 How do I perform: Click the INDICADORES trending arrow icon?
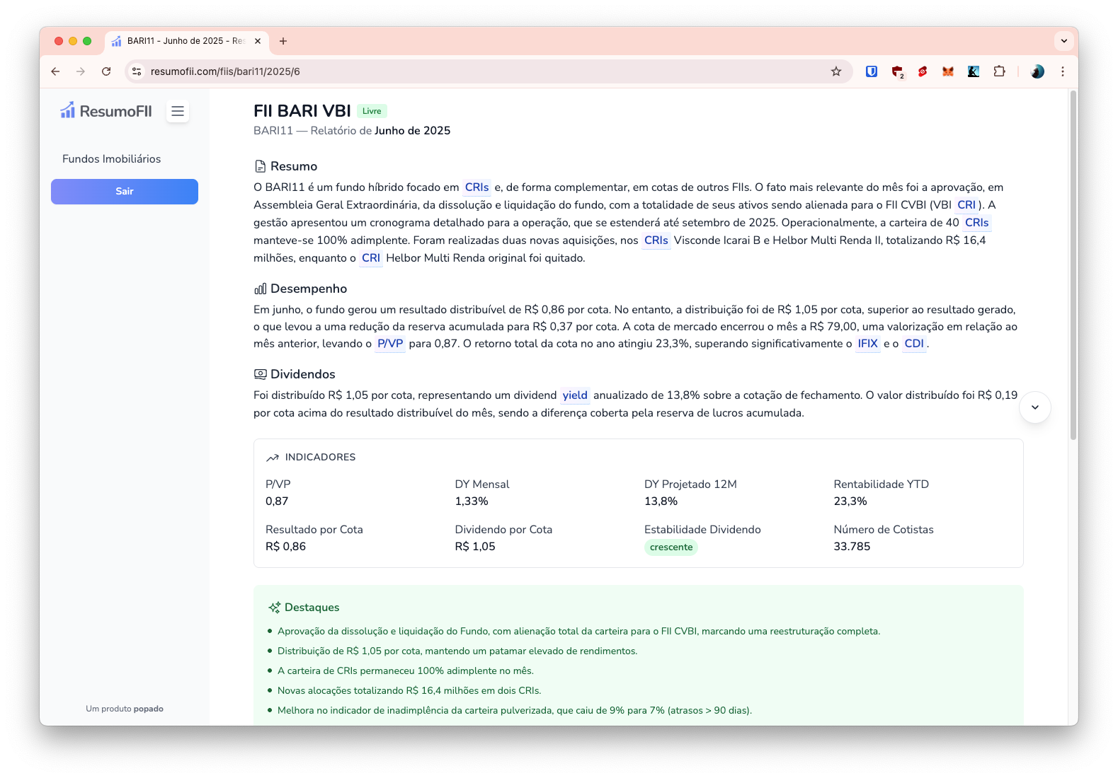click(x=273, y=458)
